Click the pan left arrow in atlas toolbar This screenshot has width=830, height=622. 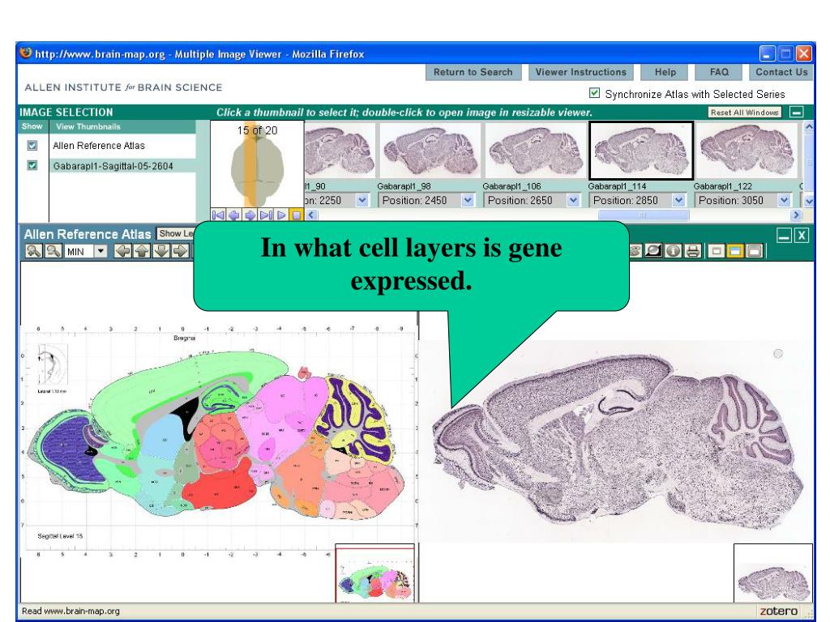[x=123, y=251]
